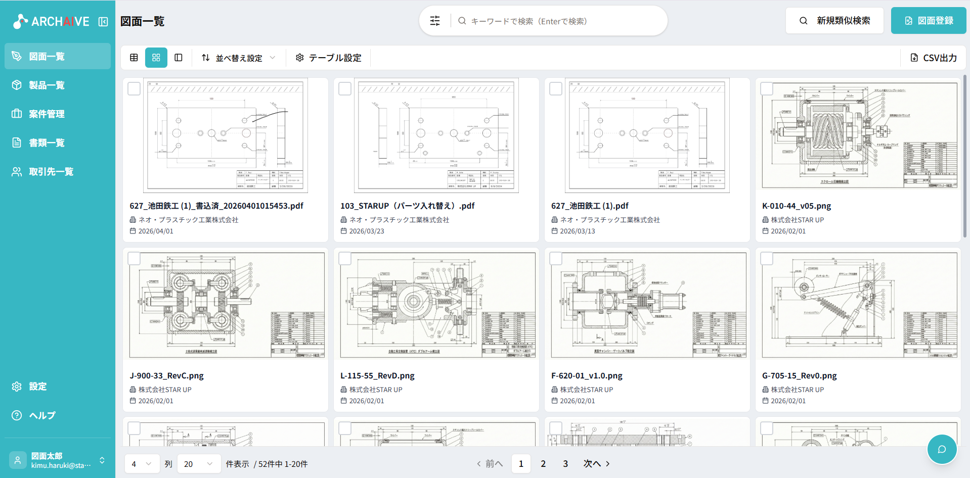Click the 取引先一覧 people icon
Viewport: 970px width, 478px height.
17,171
